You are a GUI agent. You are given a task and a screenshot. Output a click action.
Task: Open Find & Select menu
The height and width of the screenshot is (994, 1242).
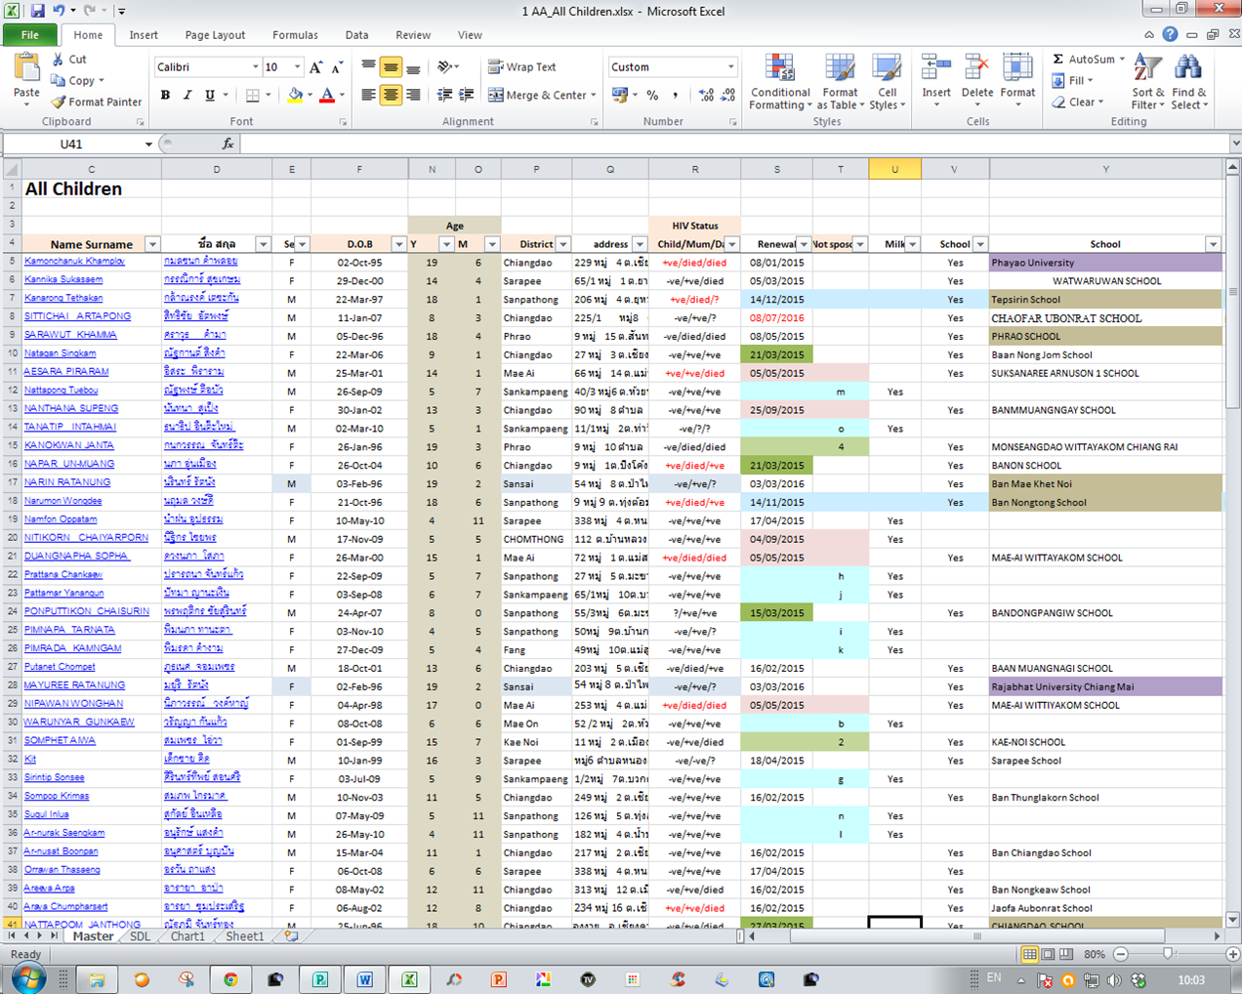(1188, 82)
